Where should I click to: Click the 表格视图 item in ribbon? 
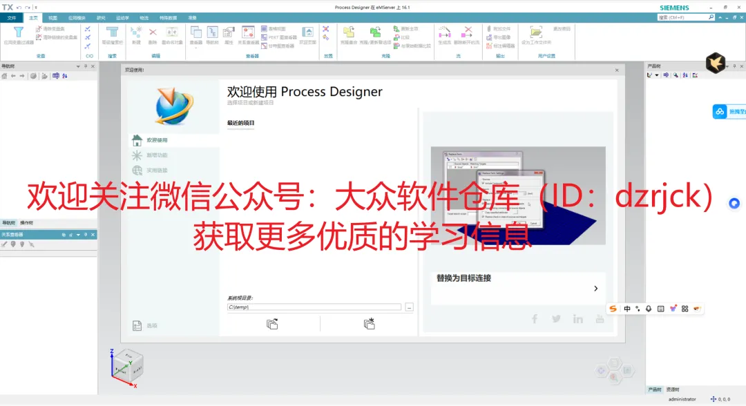[273, 28]
